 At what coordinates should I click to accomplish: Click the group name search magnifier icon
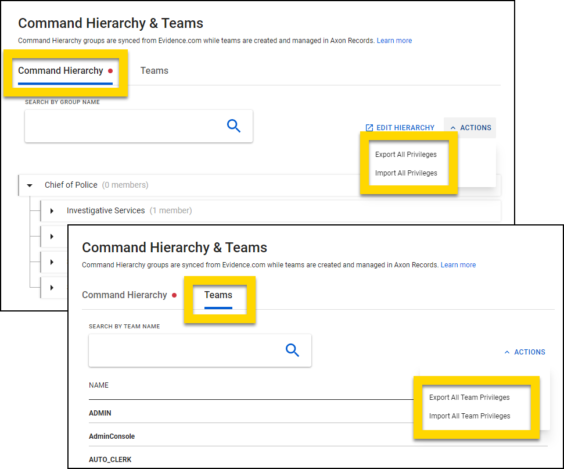tap(233, 126)
